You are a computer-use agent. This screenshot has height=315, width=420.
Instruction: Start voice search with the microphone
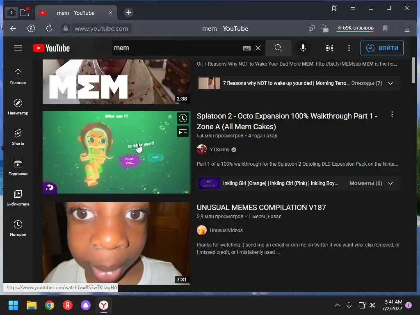tap(303, 48)
